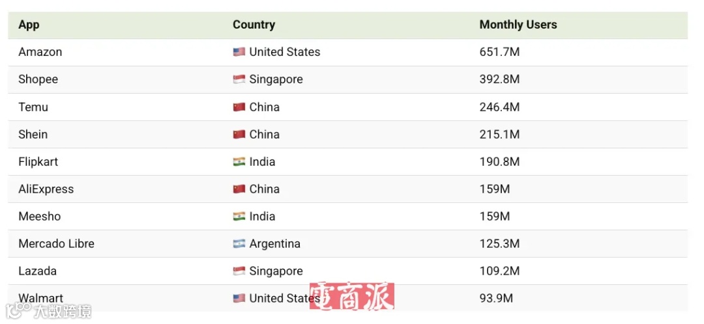Click the Singapore flag in Shopee row

[239, 79]
